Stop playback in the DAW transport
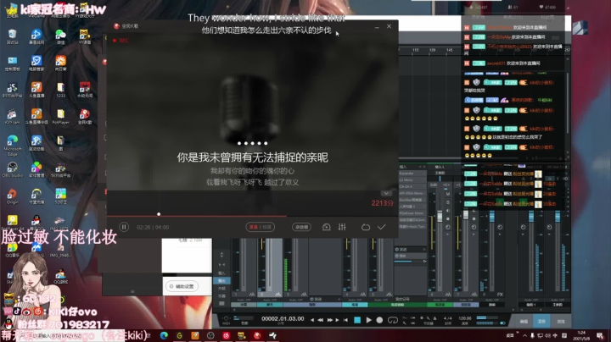611x342 pixels. click(x=357, y=320)
